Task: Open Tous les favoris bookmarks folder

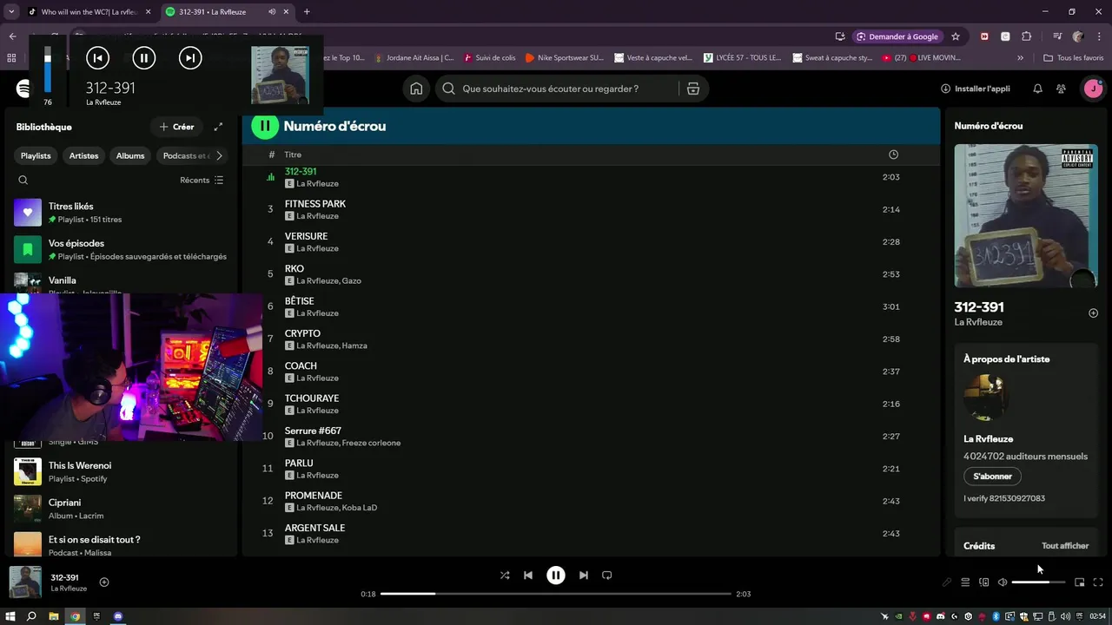Action: click(1074, 58)
